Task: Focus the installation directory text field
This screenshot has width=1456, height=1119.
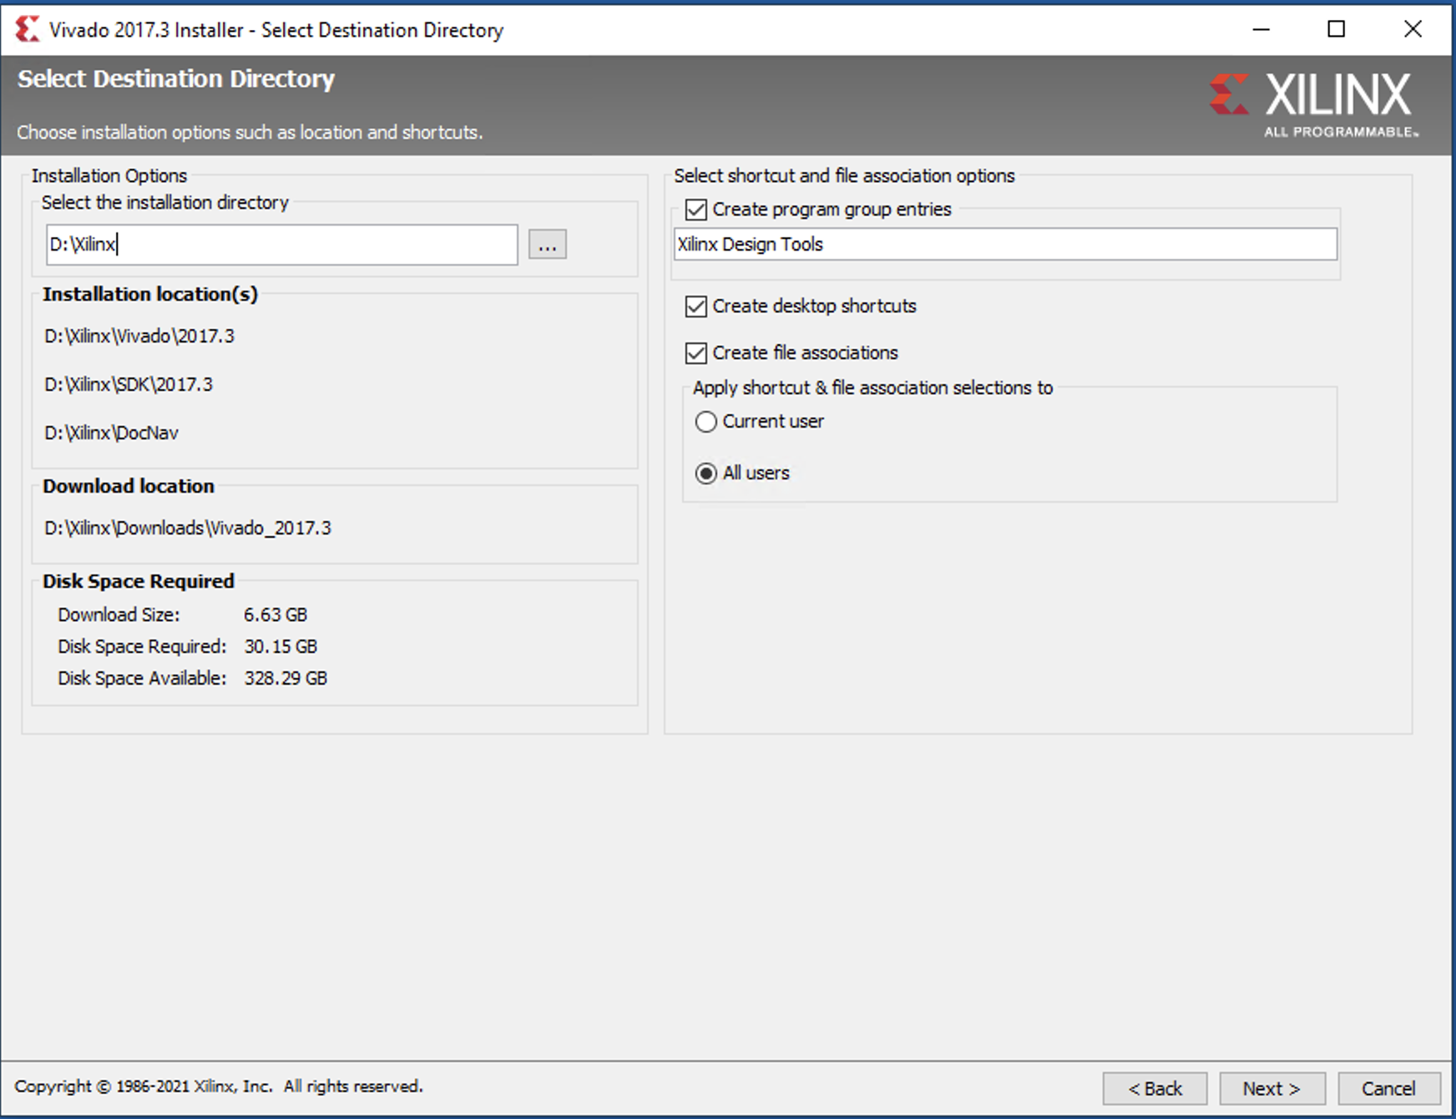Action: click(281, 245)
